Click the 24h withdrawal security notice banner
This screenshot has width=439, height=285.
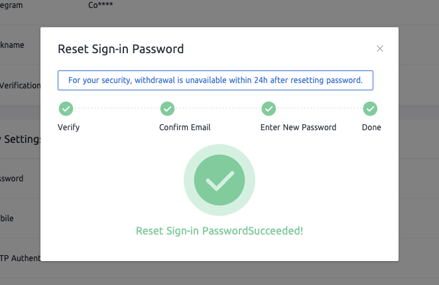216,80
